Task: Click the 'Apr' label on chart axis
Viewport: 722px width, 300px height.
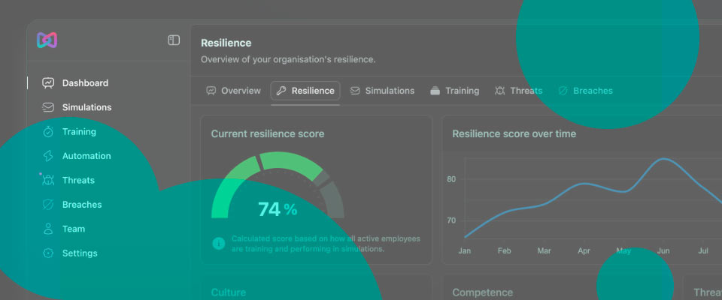Action: pos(584,251)
